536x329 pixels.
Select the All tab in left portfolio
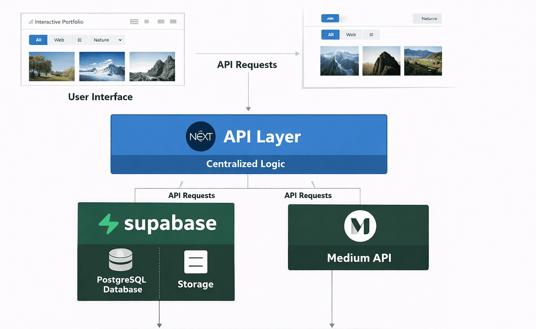38,40
